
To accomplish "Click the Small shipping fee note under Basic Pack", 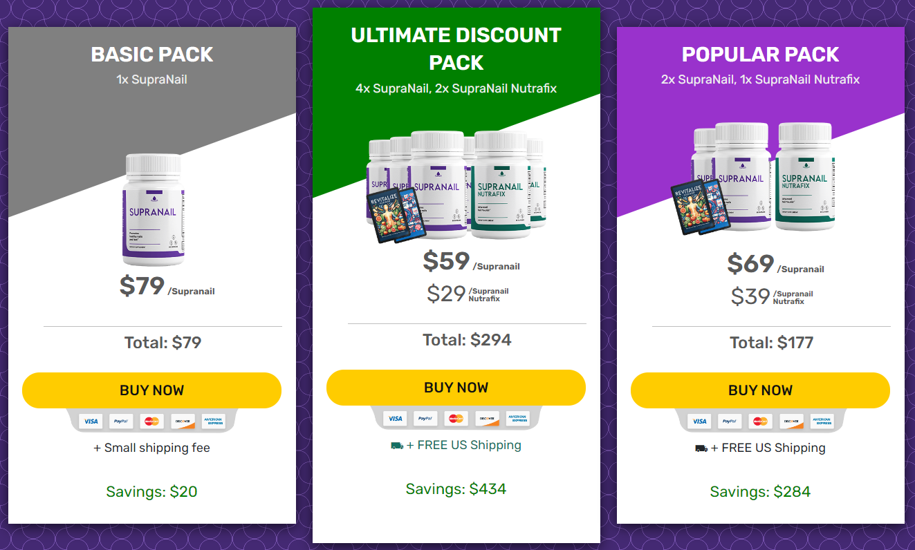I will point(151,448).
